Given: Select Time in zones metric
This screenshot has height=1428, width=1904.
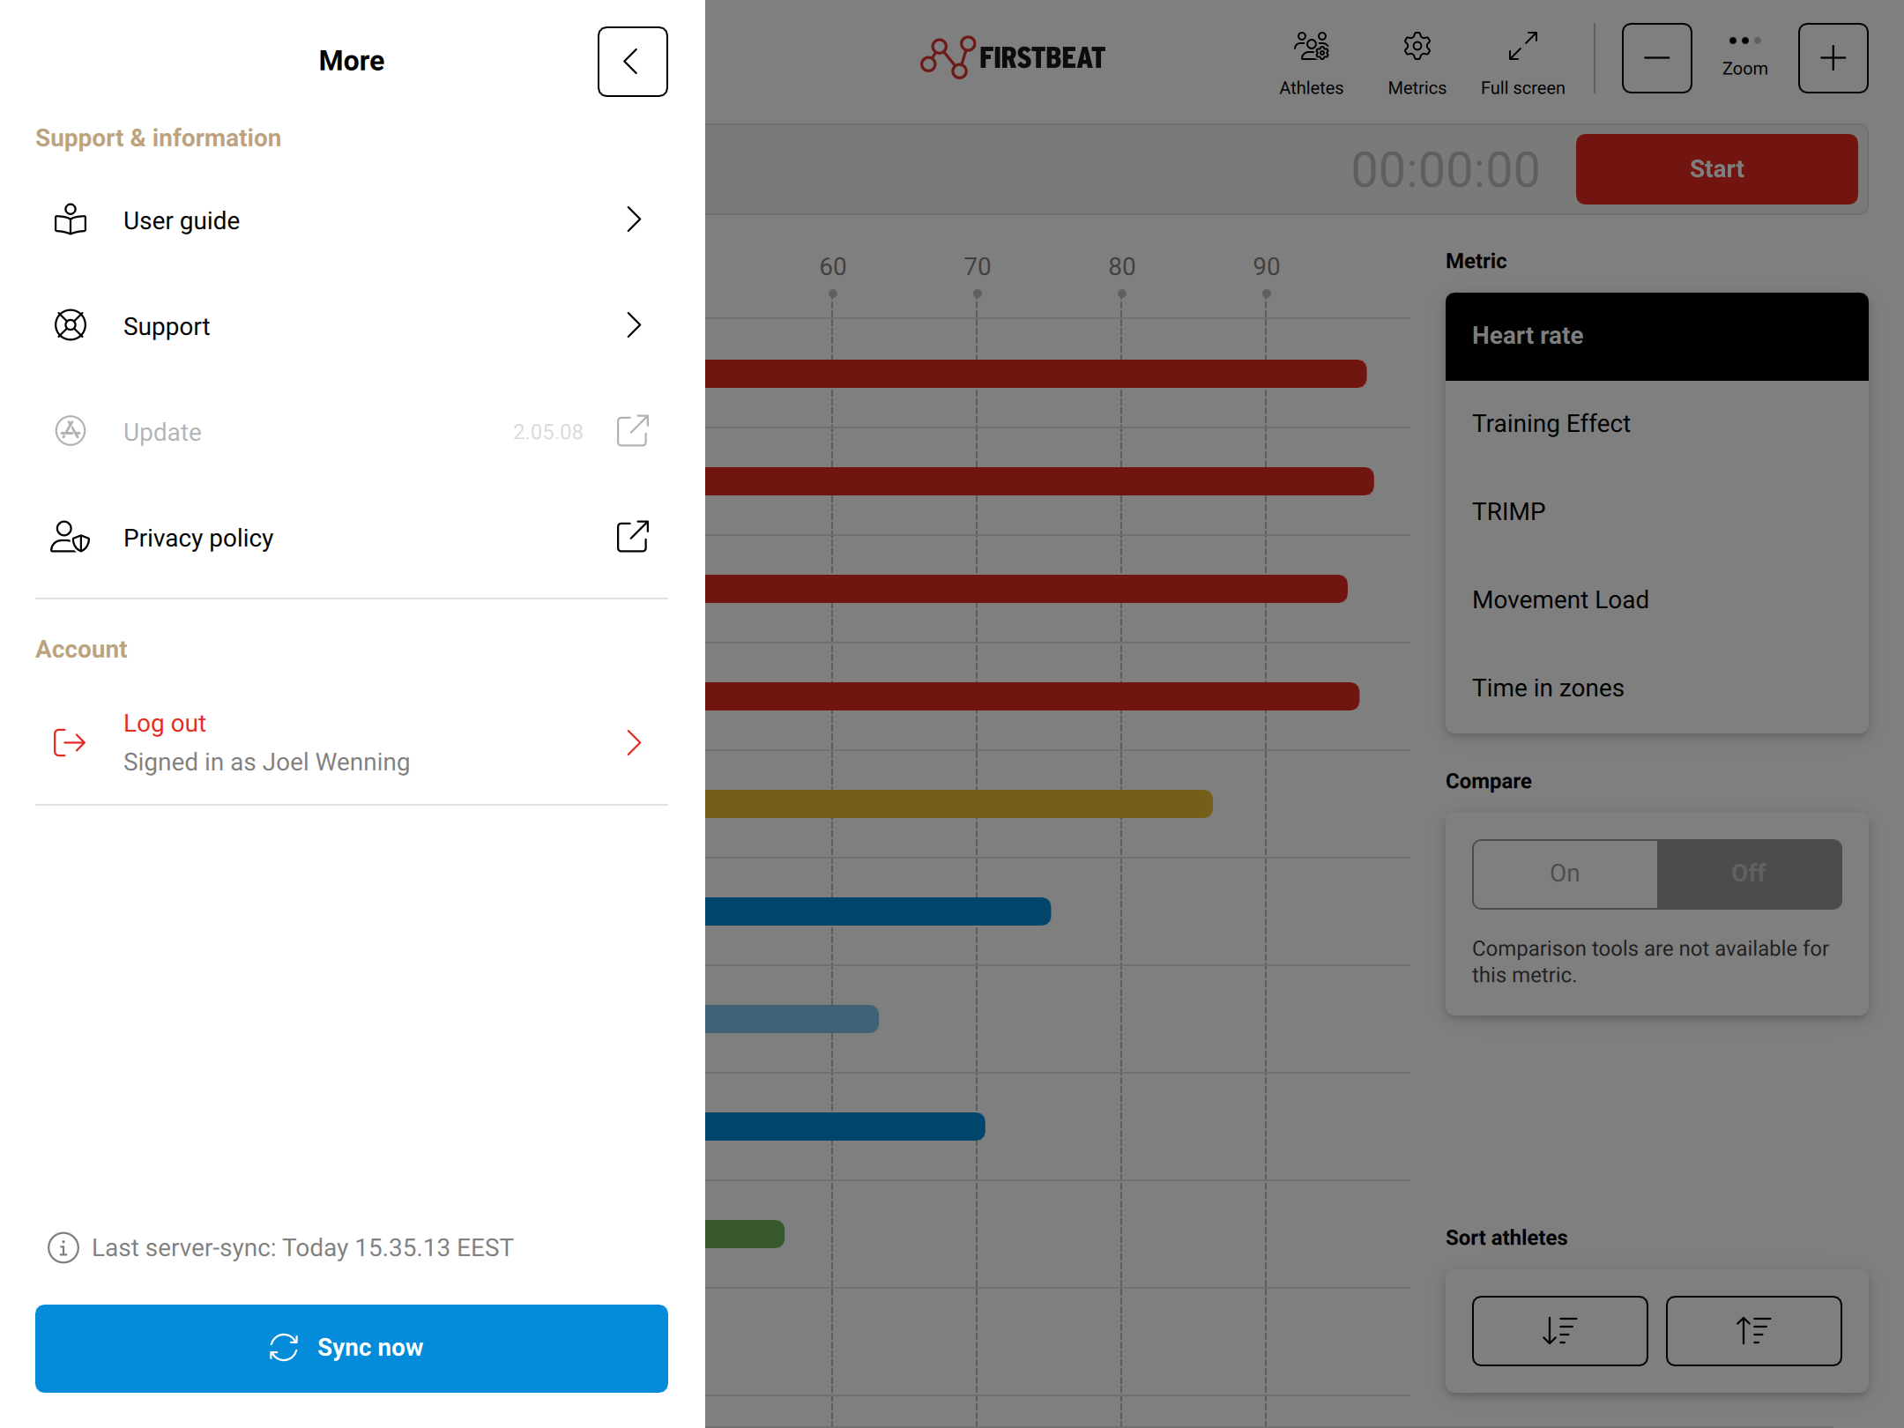Looking at the screenshot, I should point(1656,688).
